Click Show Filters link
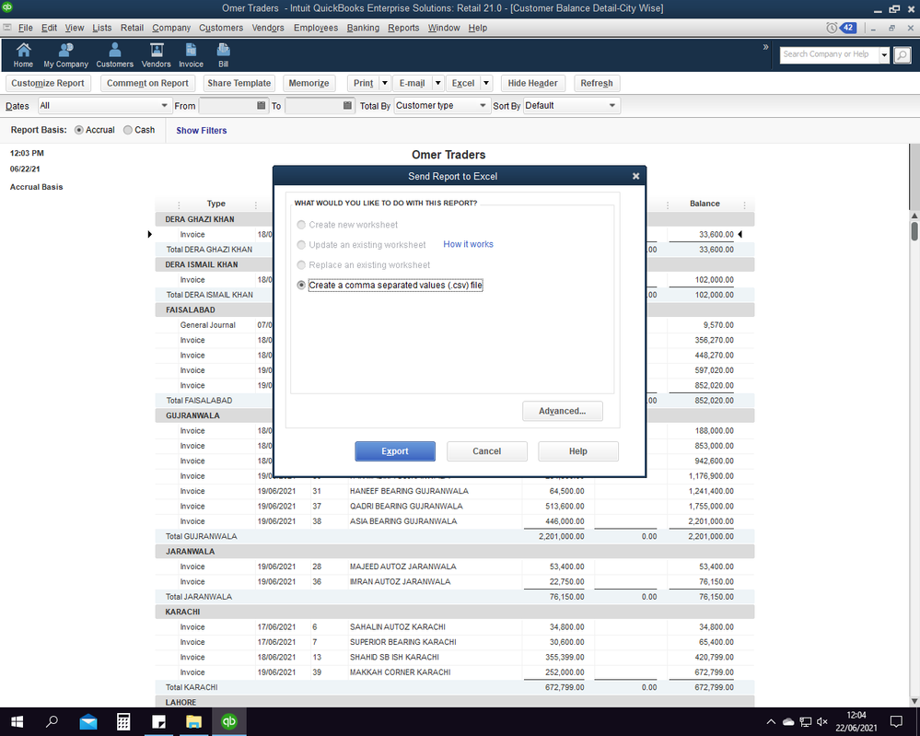 coord(202,130)
